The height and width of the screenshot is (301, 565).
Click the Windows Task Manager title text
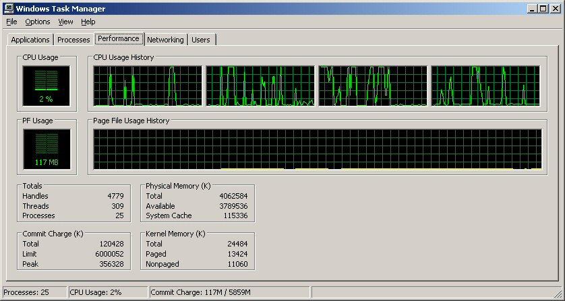(x=61, y=8)
